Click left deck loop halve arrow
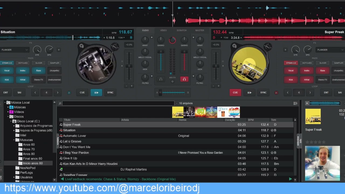The height and width of the screenshot is (194, 345). 35,92
